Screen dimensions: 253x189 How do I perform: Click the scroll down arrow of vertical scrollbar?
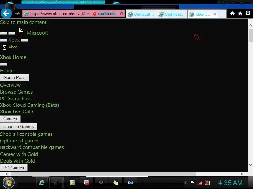click(x=250, y=165)
